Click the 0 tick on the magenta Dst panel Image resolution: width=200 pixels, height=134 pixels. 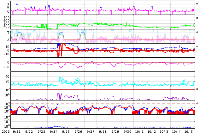(x=8, y=62)
